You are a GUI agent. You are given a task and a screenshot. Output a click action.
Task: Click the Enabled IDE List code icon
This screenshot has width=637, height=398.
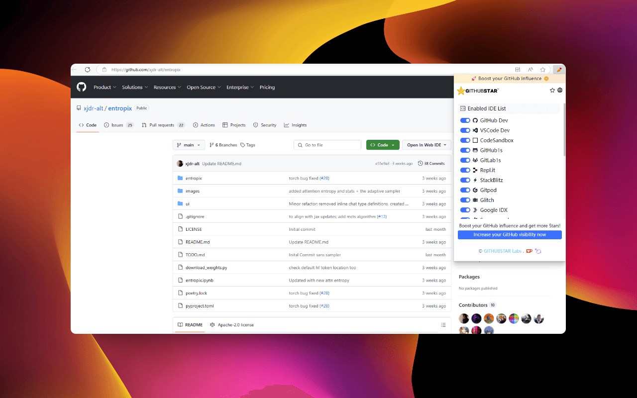click(x=462, y=108)
